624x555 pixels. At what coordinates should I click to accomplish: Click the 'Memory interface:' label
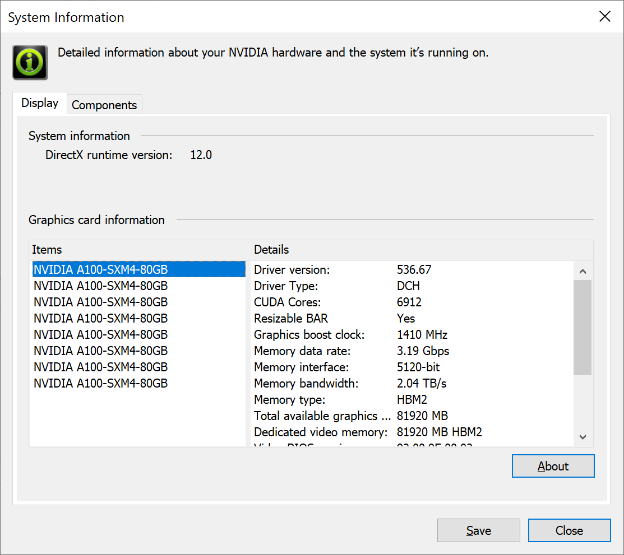coord(301,367)
